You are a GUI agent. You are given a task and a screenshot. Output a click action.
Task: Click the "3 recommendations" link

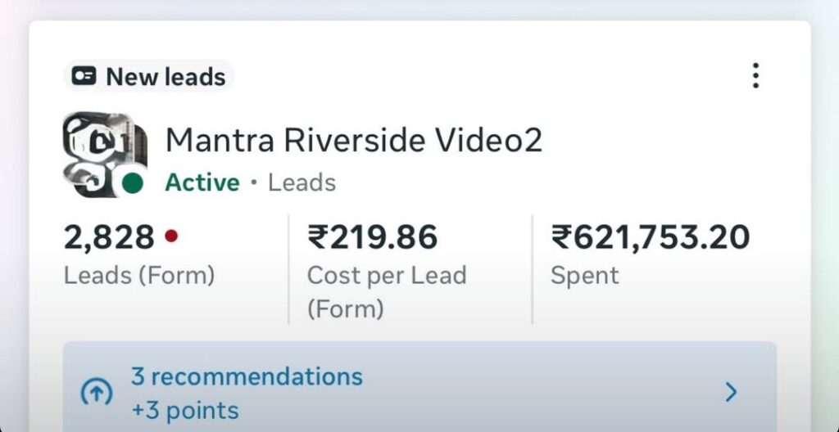(247, 377)
